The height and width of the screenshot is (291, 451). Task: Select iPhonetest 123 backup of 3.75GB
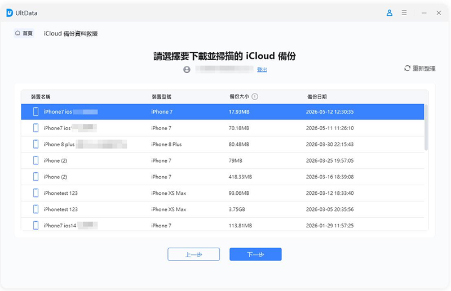point(223,209)
